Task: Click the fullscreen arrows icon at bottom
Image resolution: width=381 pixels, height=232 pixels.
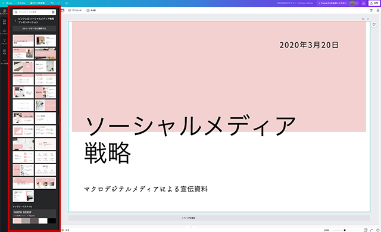Action: [x=371, y=230]
